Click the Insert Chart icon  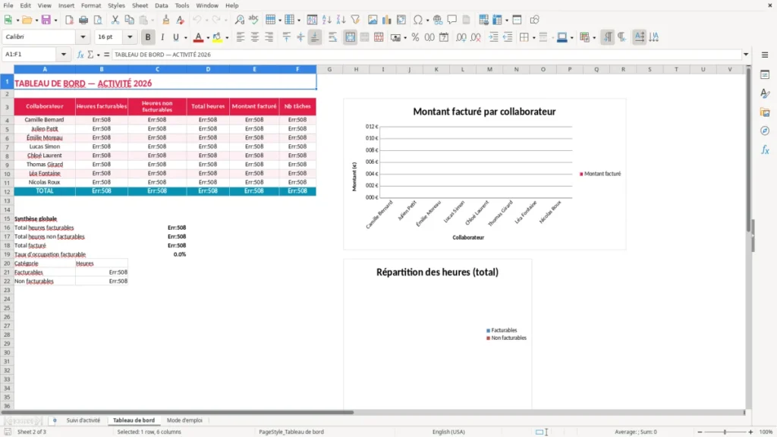point(386,20)
